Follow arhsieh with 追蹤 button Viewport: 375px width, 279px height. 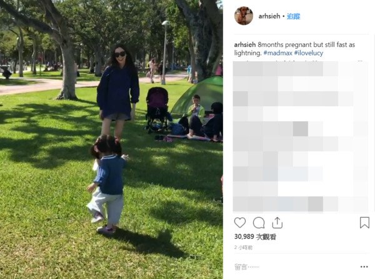[x=294, y=16]
